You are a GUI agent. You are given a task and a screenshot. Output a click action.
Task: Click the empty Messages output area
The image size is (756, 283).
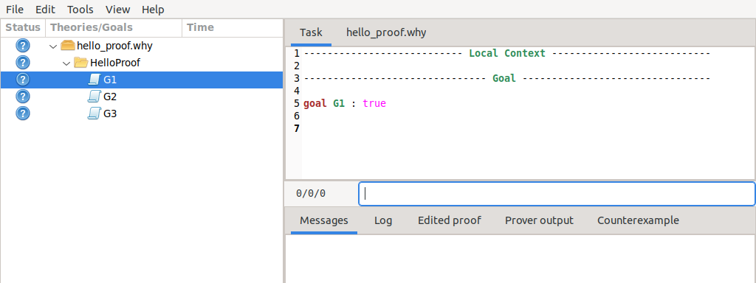coord(520,259)
